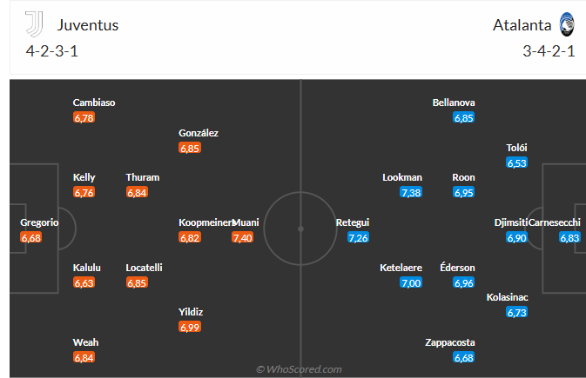Select player Cambiaso on the pitch

click(94, 103)
